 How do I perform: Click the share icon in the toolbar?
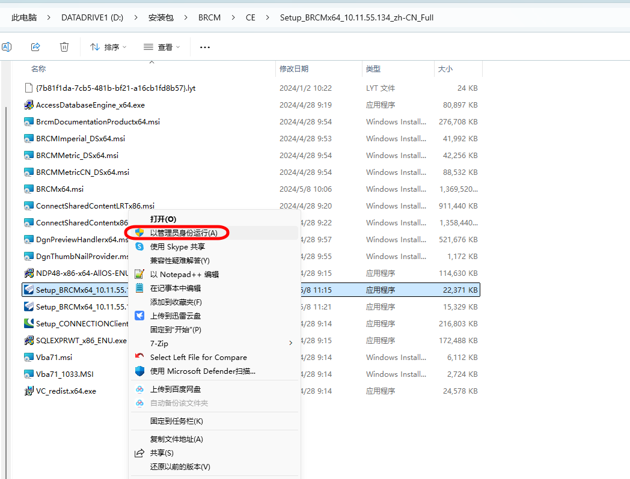click(35, 46)
